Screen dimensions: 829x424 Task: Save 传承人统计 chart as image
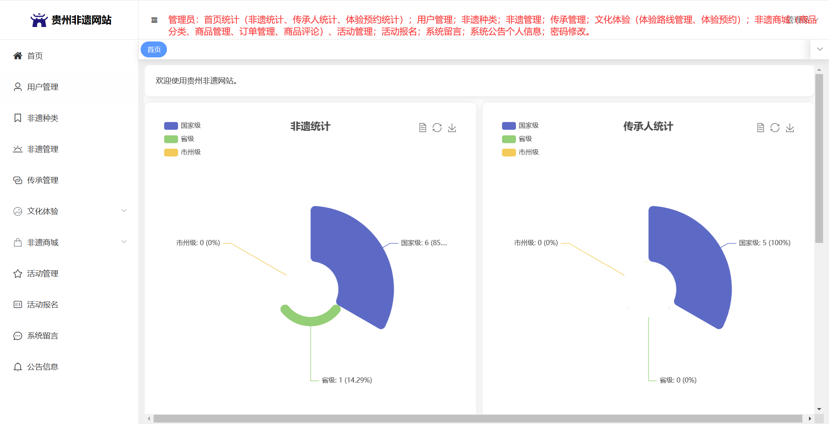click(790, 128)
